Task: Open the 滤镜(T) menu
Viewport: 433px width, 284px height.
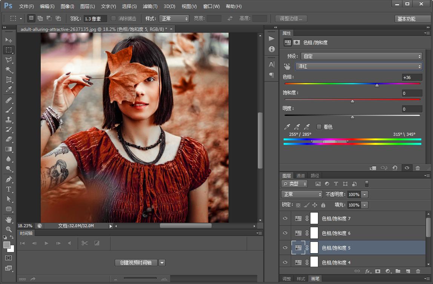Action: [x=150, y=6]
